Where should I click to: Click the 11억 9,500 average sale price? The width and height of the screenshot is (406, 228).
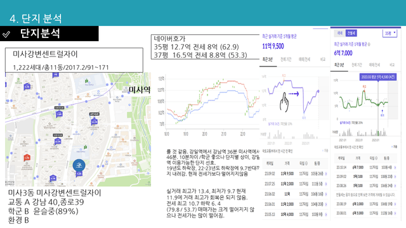coord(273,46)
